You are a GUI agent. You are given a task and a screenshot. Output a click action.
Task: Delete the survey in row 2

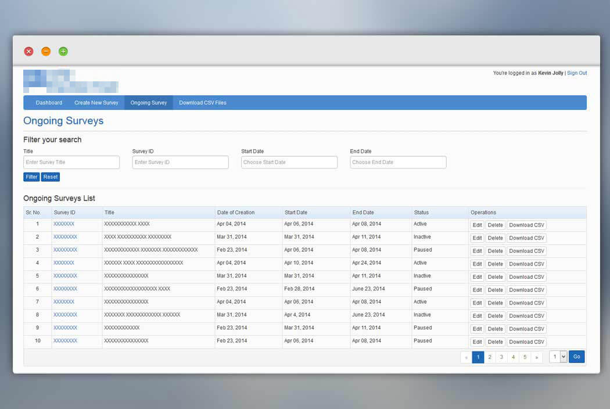point(495,238)
